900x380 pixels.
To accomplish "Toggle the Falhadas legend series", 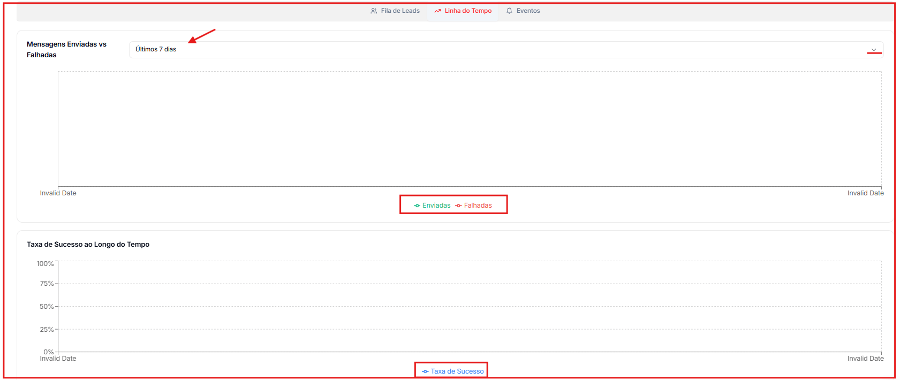I will tap(473, 206).
